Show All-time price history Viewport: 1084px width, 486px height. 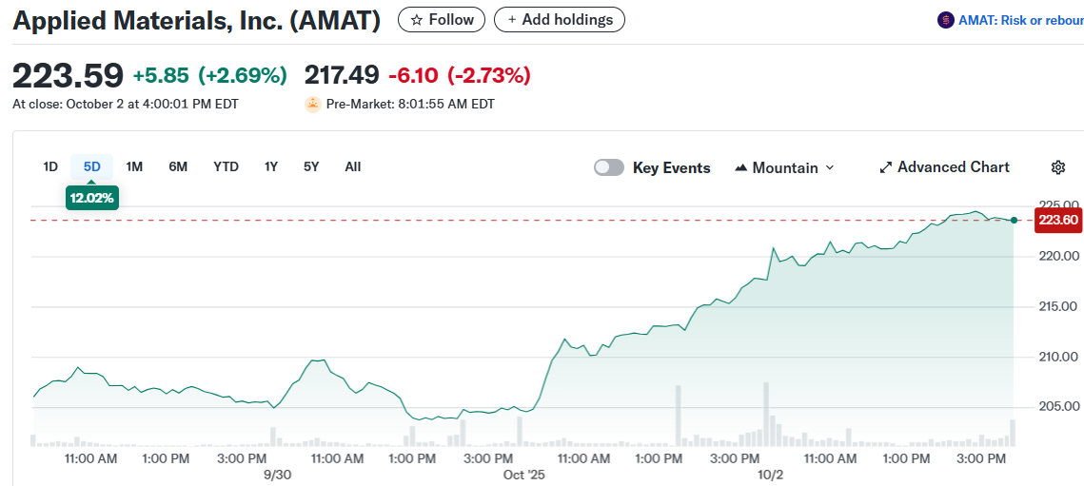point(352,166)
